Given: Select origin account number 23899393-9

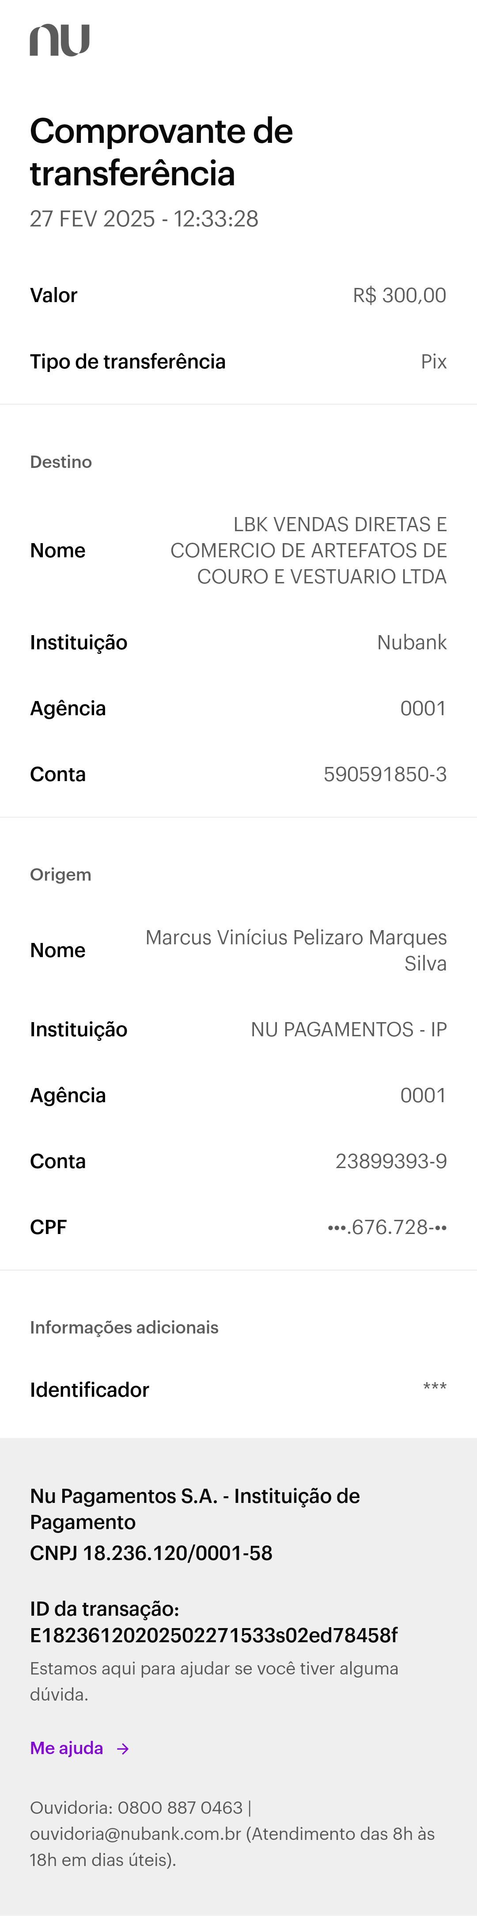Looking at the screenshot, I should pyautogui.click(x=391, y=1161).
